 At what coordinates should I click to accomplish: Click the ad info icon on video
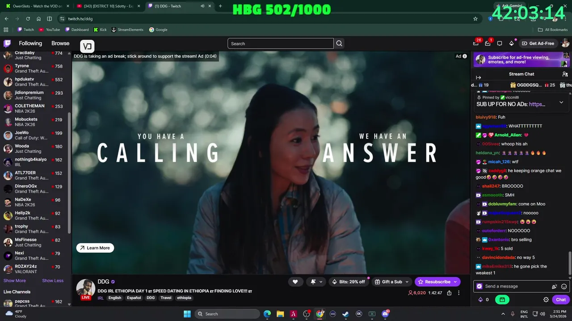(465, 56)
